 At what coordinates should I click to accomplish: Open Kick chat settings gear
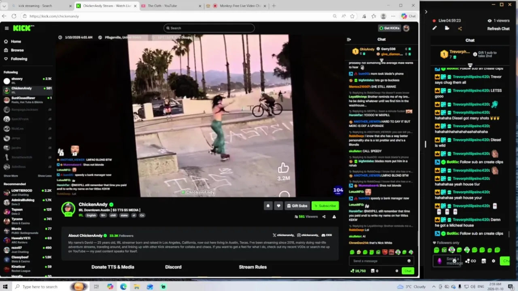(397, 271)
